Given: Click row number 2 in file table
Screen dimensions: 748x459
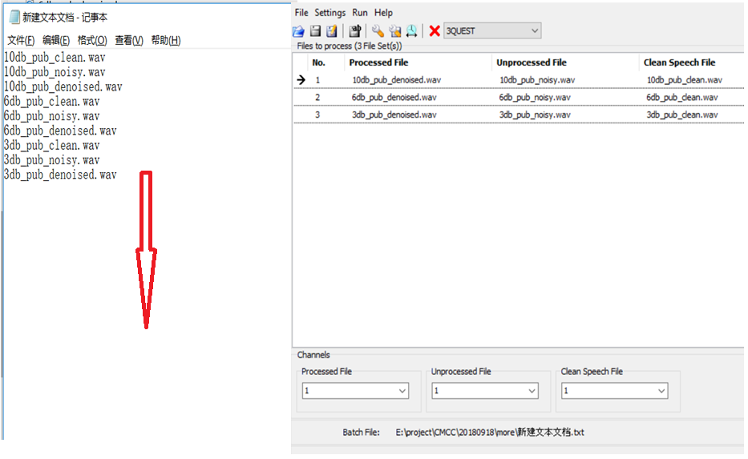Looking at the screenshot, I should 317,97.
